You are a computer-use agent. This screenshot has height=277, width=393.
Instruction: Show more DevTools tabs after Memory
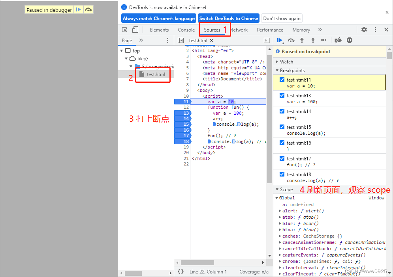coord(320,30)
